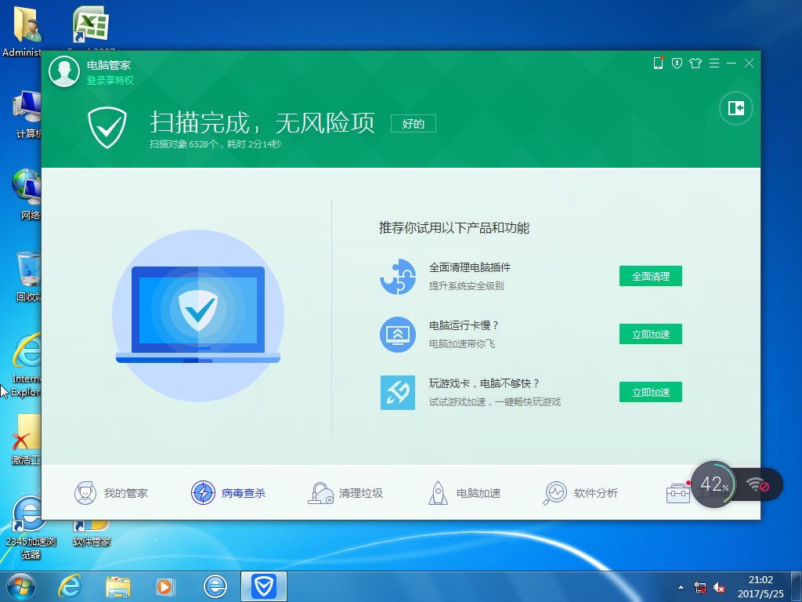Select Administrator desktop folder icon

pyautogui.click(x=21, y=31)
